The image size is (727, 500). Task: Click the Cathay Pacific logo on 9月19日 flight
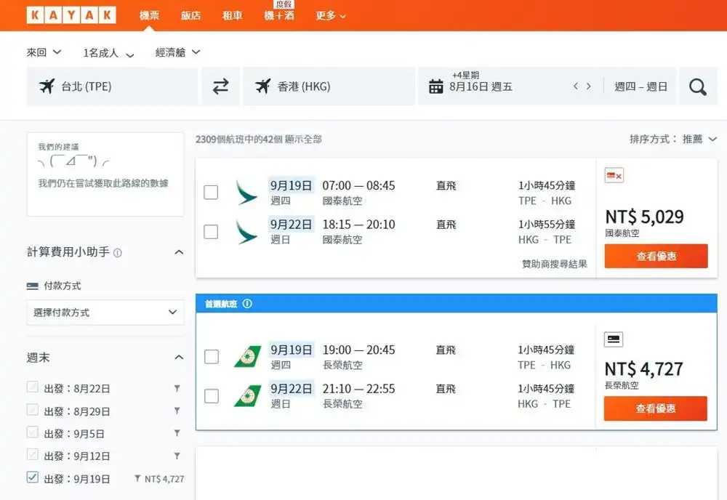click(246, 193)
